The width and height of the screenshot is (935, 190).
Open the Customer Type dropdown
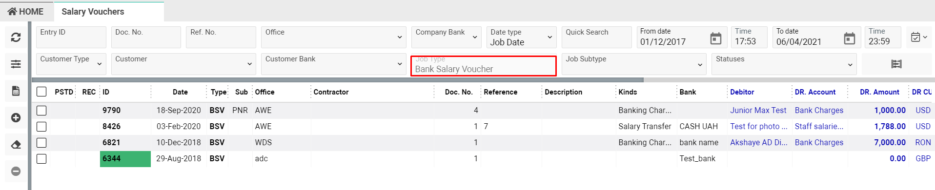[71, 64]
